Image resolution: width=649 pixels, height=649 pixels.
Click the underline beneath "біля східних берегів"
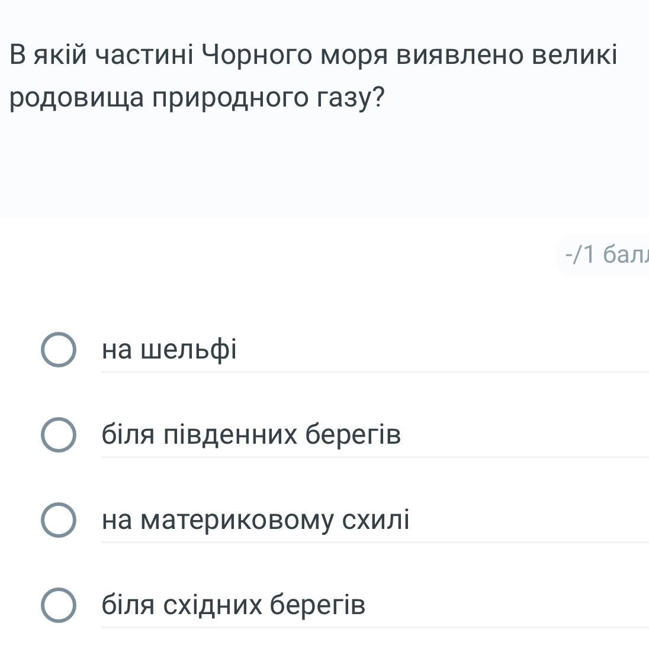point(374,627)
